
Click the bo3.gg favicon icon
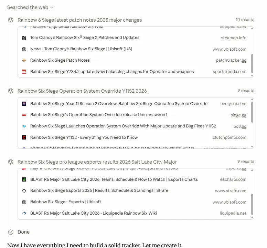pos(24,126)
